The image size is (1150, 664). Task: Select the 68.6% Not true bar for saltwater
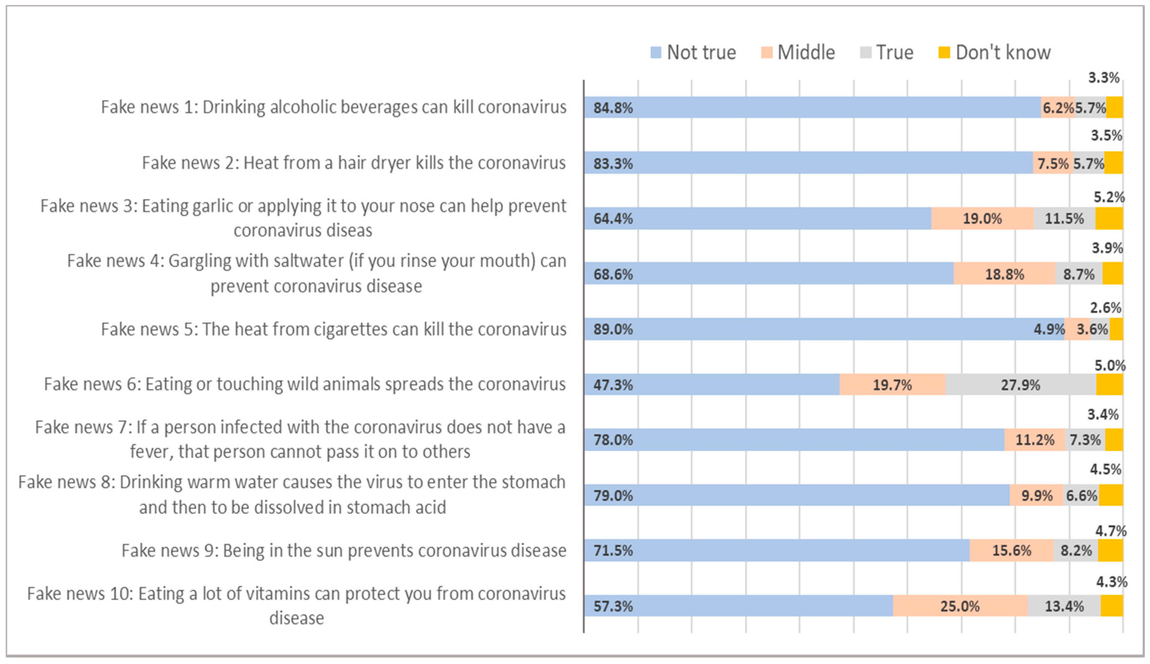coord(769,273)
